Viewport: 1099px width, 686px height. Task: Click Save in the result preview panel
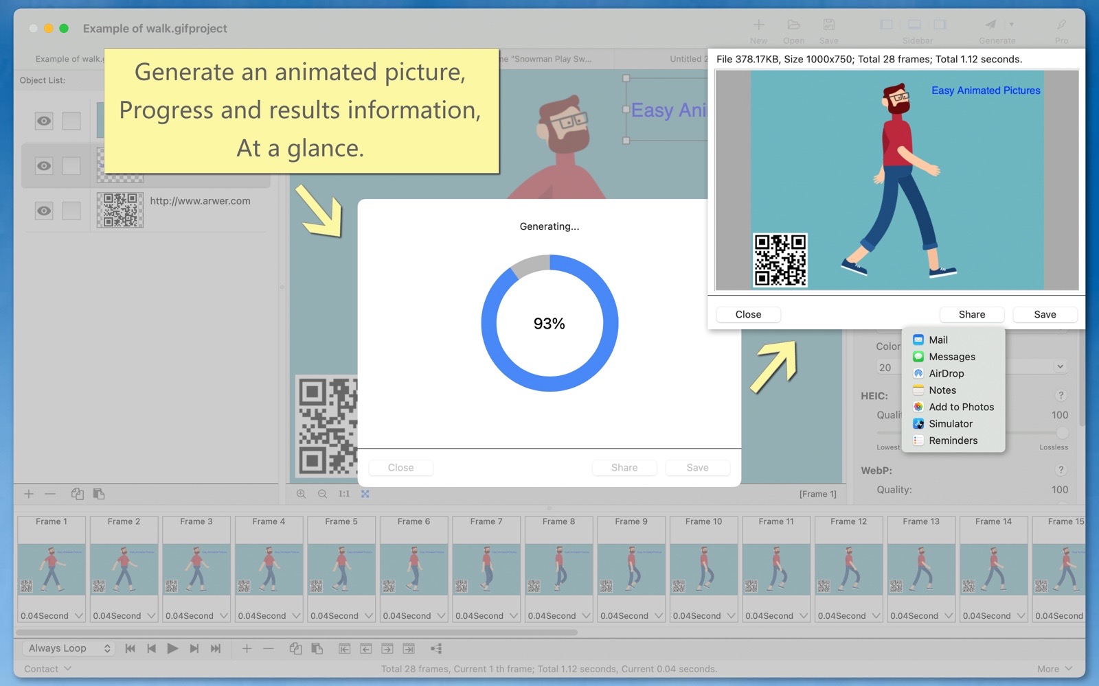pos(1044,315)
